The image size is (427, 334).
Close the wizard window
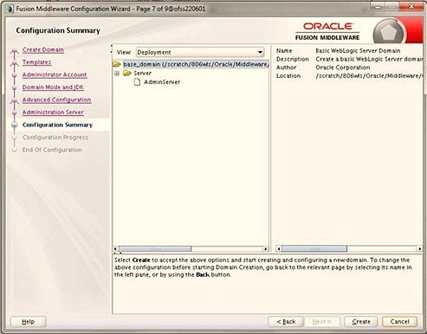click(411, 6)
